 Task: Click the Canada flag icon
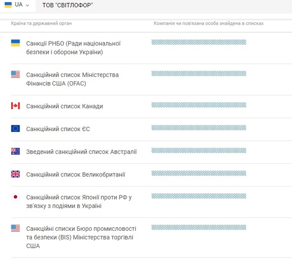tap(16, 106)
